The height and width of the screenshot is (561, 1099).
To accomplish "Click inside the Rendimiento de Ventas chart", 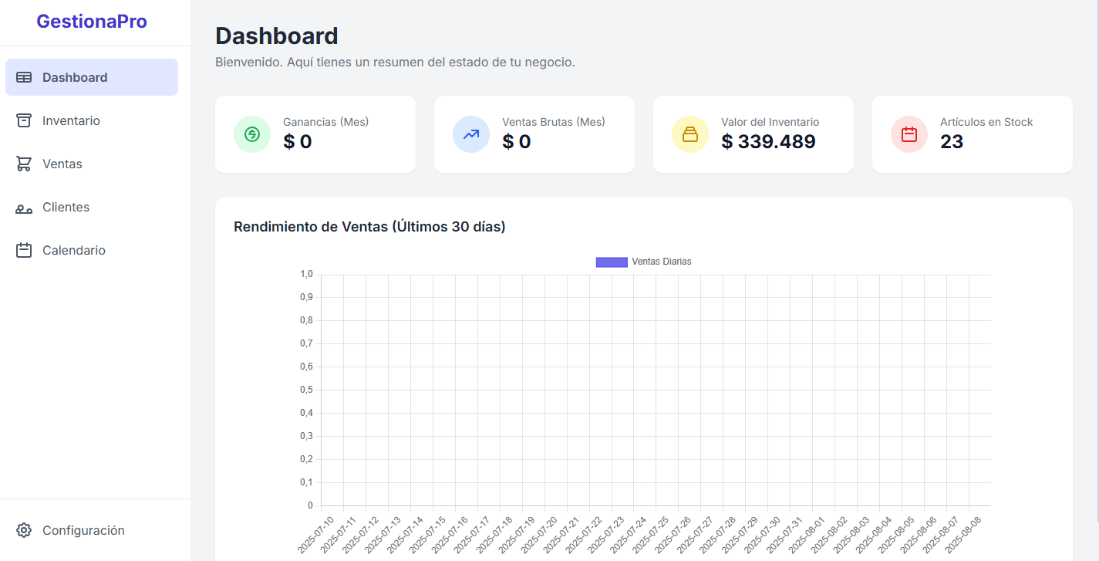I will coord(656,386).
